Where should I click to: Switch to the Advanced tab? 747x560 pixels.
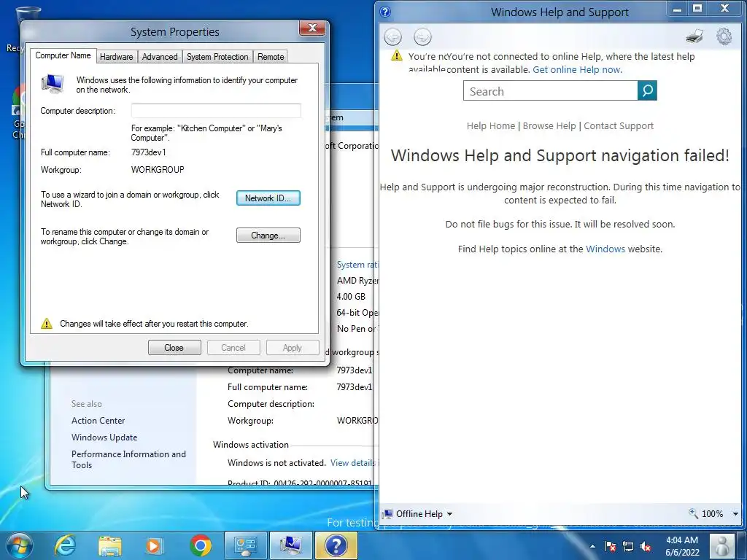tap(160, 57)
